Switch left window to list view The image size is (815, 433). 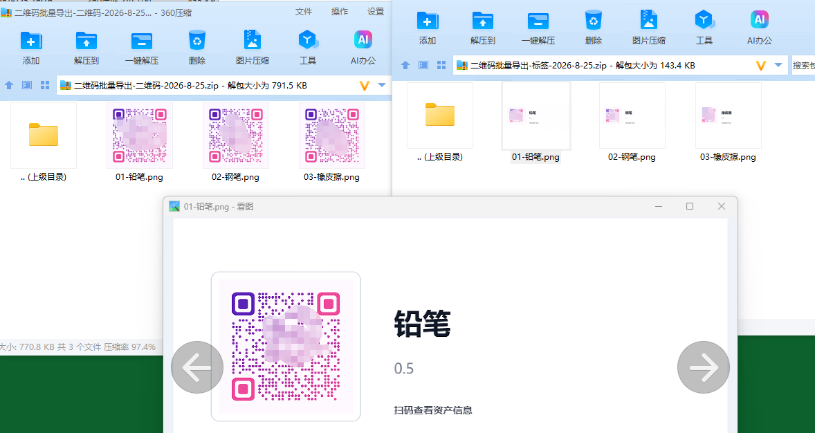click(x=27, y=85)
